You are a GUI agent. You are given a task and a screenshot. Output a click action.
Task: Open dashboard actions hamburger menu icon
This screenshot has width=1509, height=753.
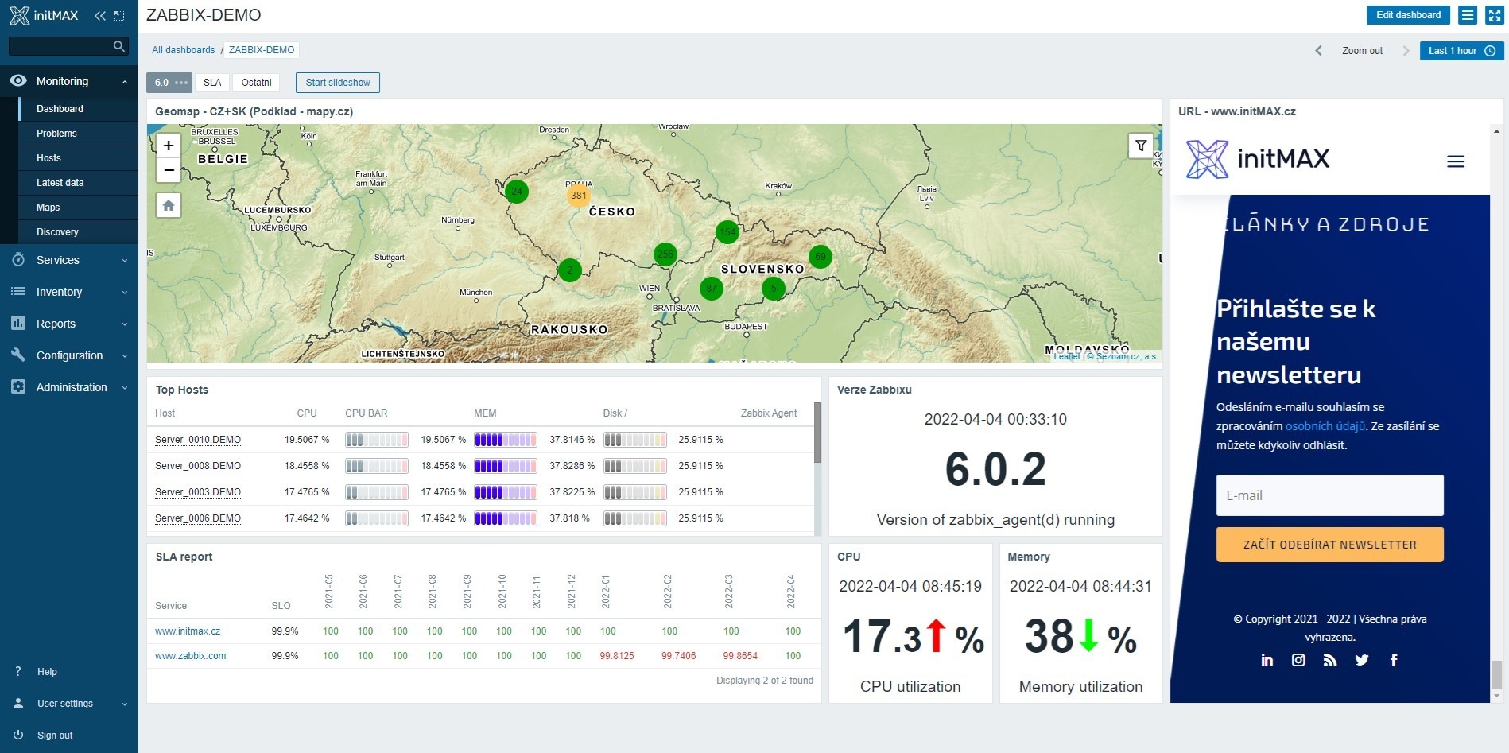pos(1468,15)
